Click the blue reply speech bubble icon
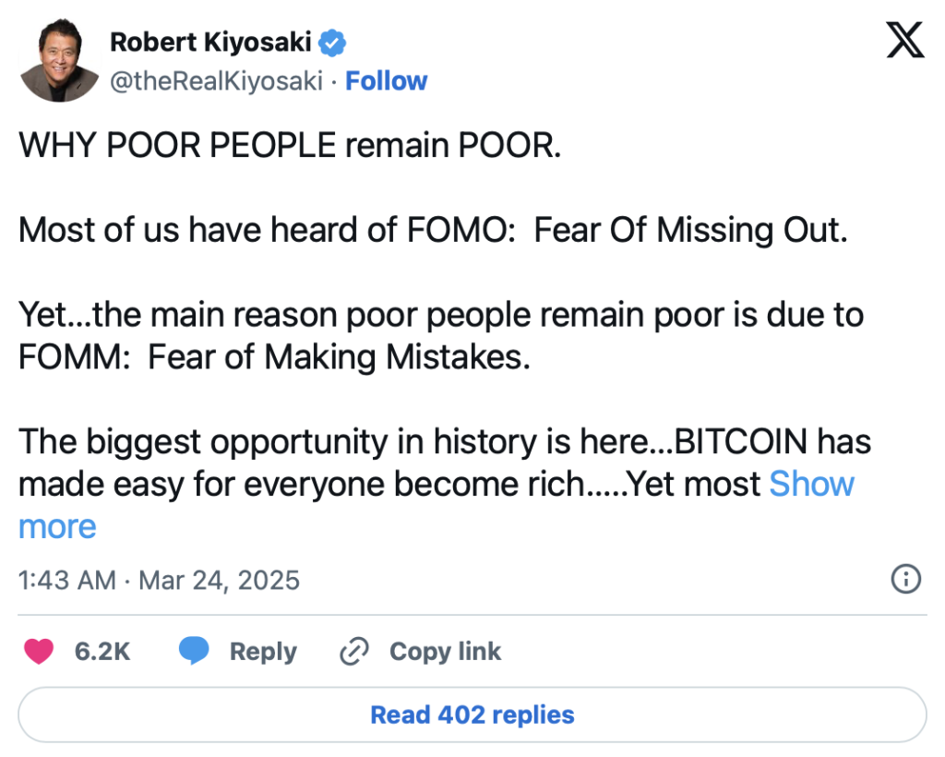This screenshot has height=757, width=945. (x=193, y=651)
